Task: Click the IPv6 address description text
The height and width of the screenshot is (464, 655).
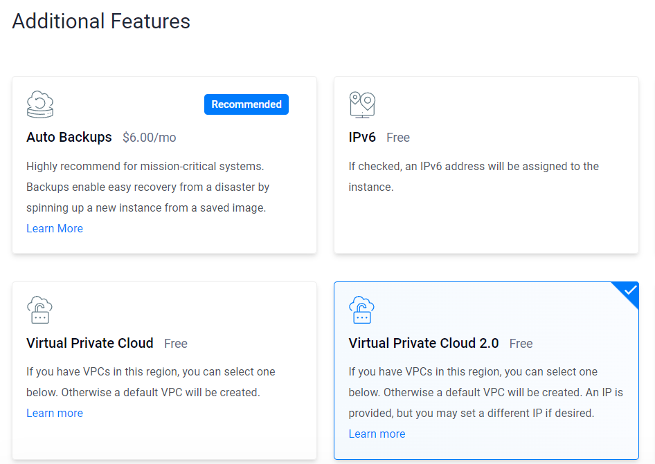Action: [x=474, y=176]
